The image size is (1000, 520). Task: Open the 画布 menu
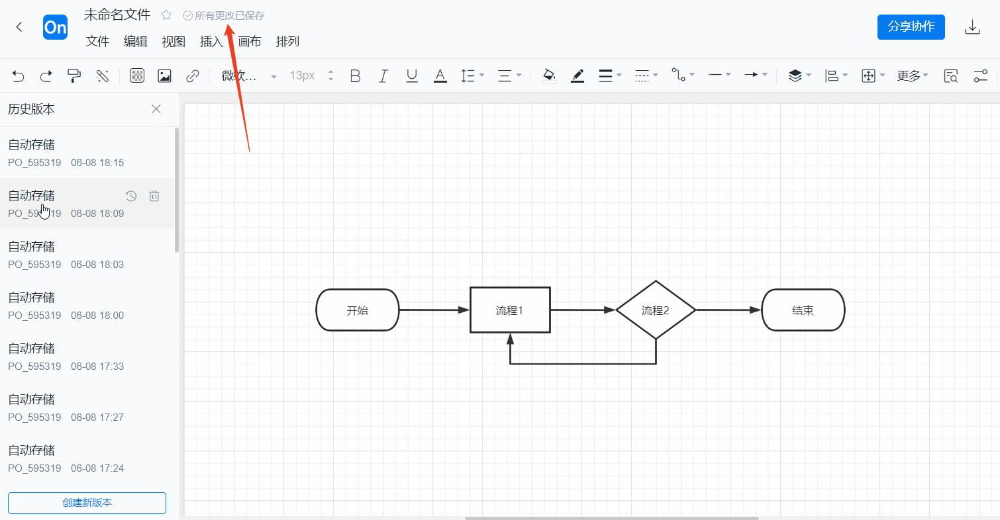point(249,41)
